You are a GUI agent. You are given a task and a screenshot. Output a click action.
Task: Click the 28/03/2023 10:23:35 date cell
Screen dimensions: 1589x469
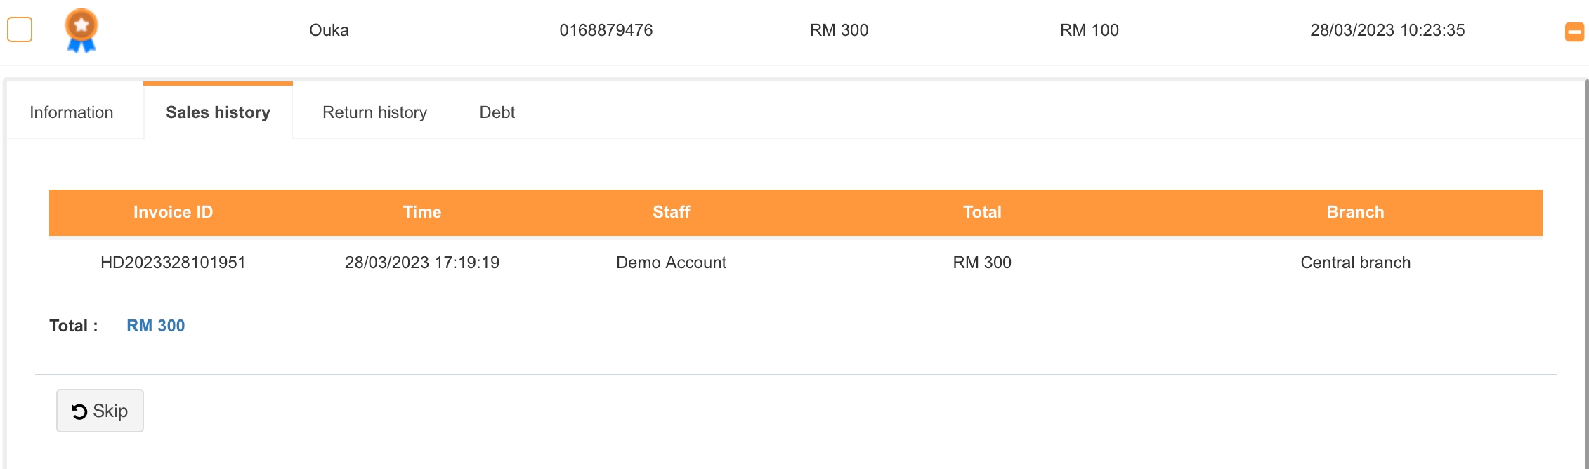point(1387,30)
